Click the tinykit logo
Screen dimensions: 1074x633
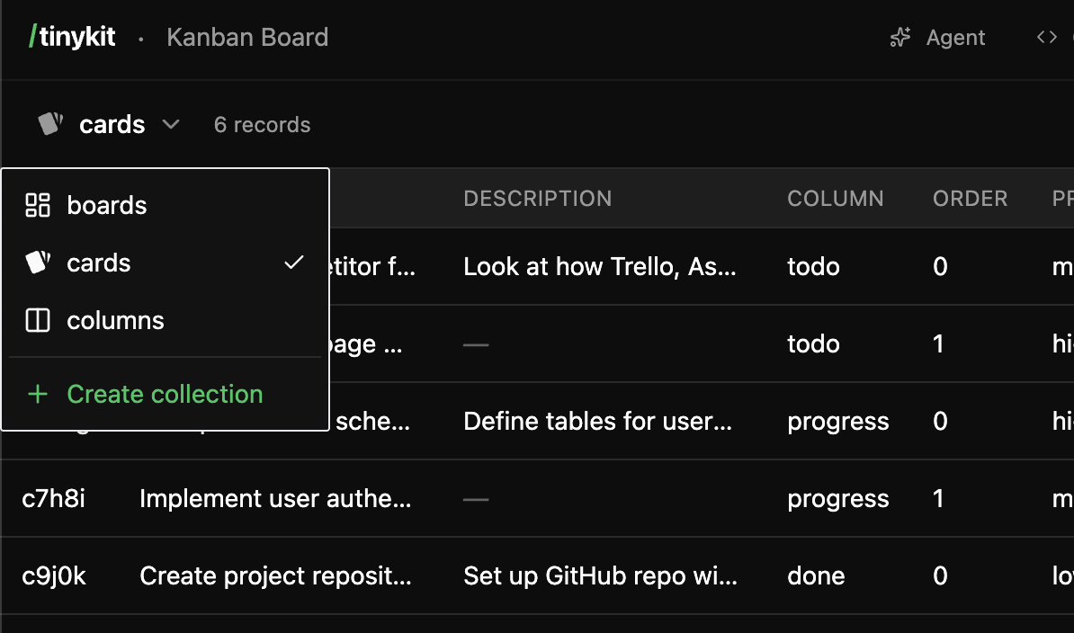(x=72, y=37)
